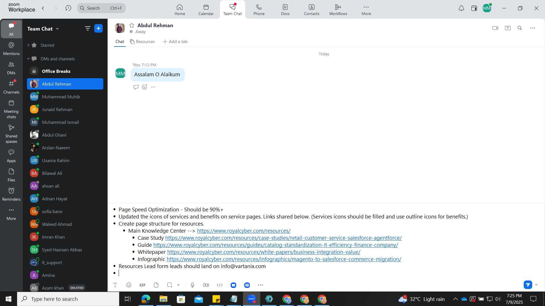Open chat with Junaid Rehman

coord(65,109)
